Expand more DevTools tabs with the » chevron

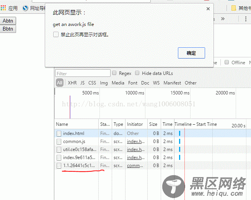point(223,19)
